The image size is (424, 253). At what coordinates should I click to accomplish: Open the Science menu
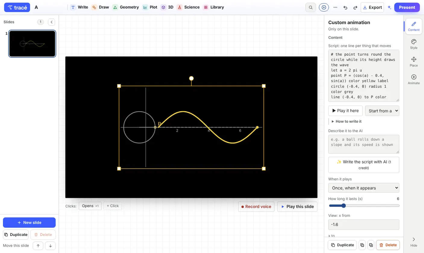(x=188, y=7)
